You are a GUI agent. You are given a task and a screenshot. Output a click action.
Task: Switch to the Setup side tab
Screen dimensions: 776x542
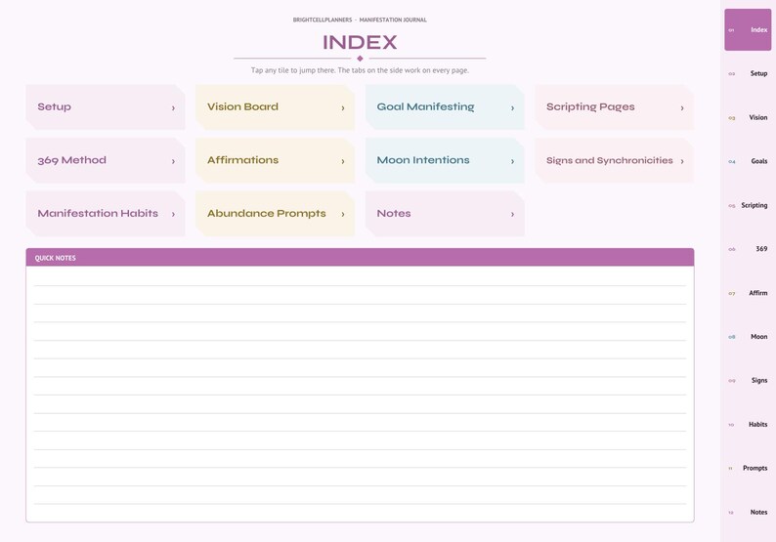(x=748, y=73)
